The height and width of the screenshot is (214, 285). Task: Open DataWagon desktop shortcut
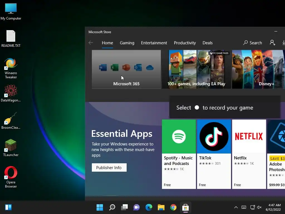tap(11, 93)
